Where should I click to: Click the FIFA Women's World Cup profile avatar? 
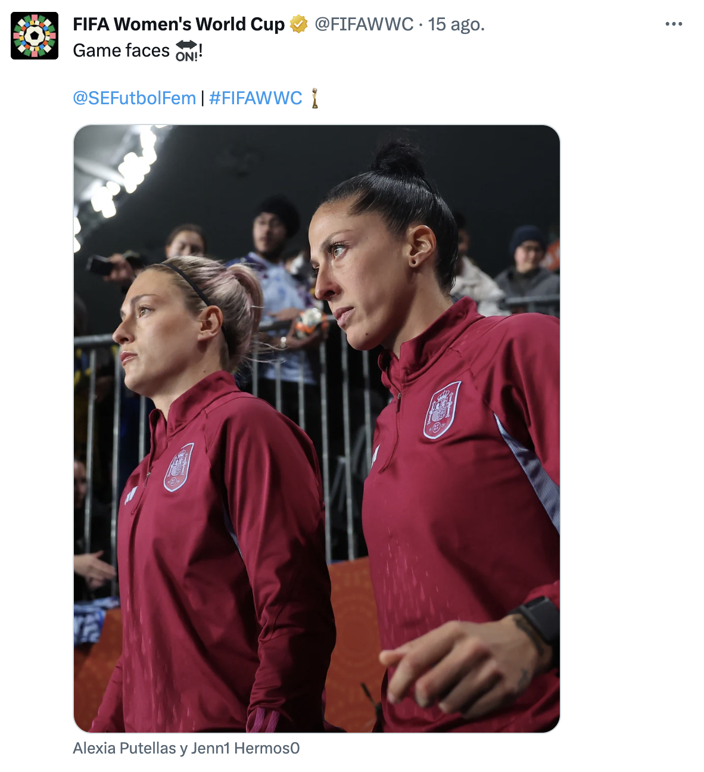coord(35,36)
